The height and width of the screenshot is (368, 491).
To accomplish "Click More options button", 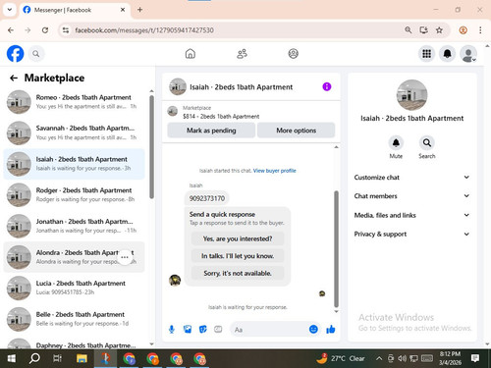I will pos(297,131).
